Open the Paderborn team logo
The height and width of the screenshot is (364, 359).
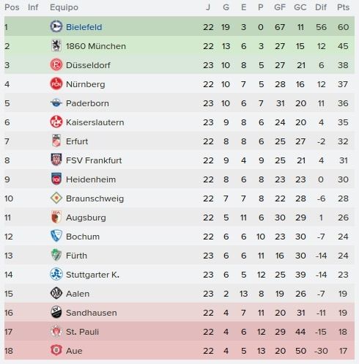[56, 103]
